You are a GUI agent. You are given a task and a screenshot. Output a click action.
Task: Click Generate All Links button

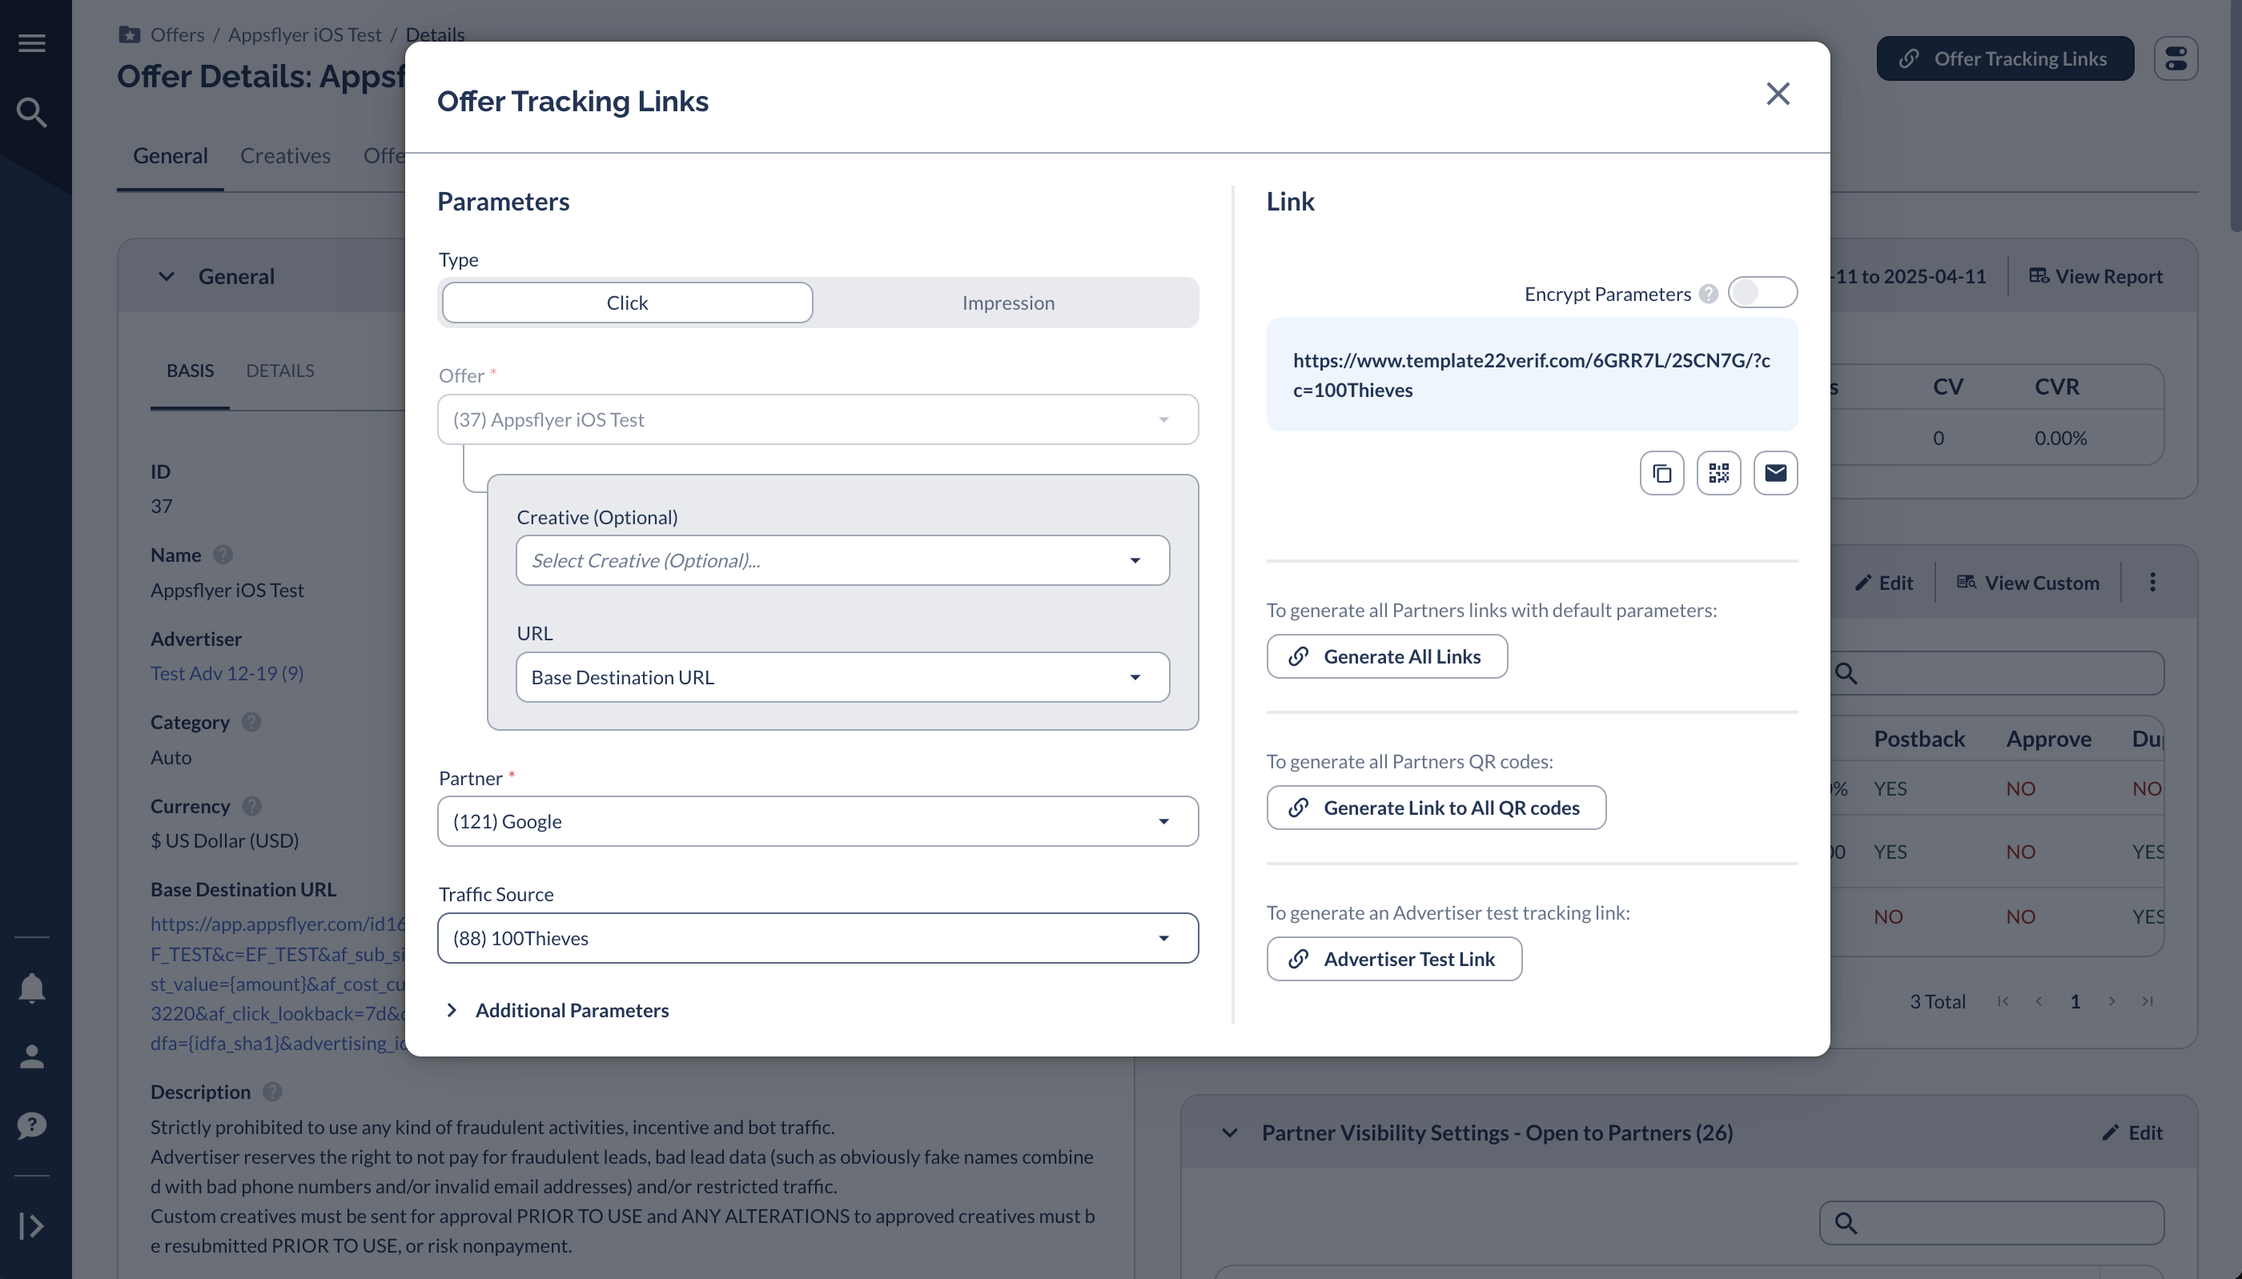click(x=1387, y=656)
